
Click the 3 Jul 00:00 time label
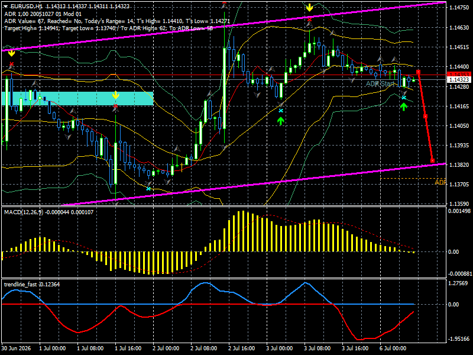pyautogui.click(x=280, y=348)
